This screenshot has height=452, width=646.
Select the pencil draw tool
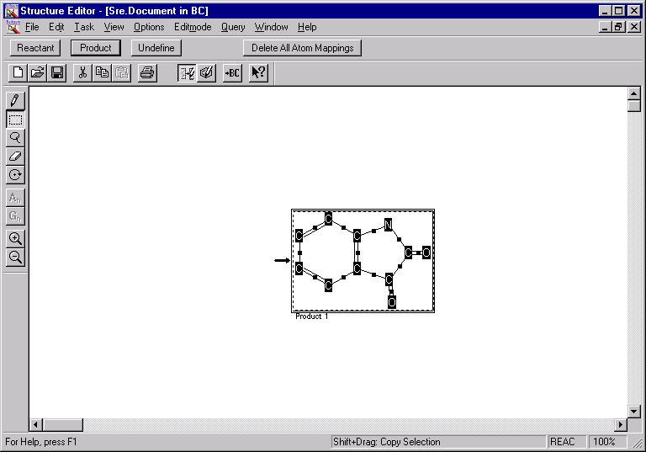coord(15,100)
